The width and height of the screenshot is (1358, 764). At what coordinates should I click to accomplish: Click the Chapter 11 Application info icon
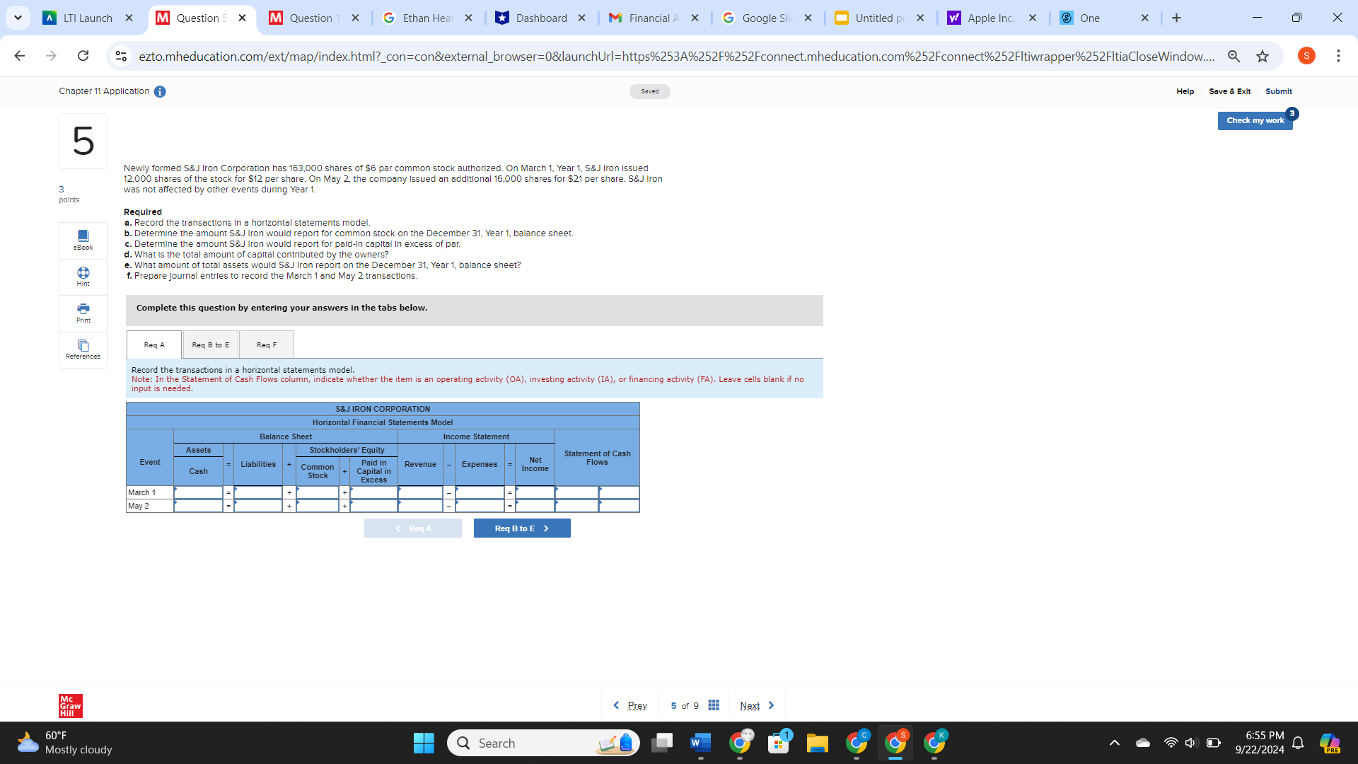pos(160,91)
